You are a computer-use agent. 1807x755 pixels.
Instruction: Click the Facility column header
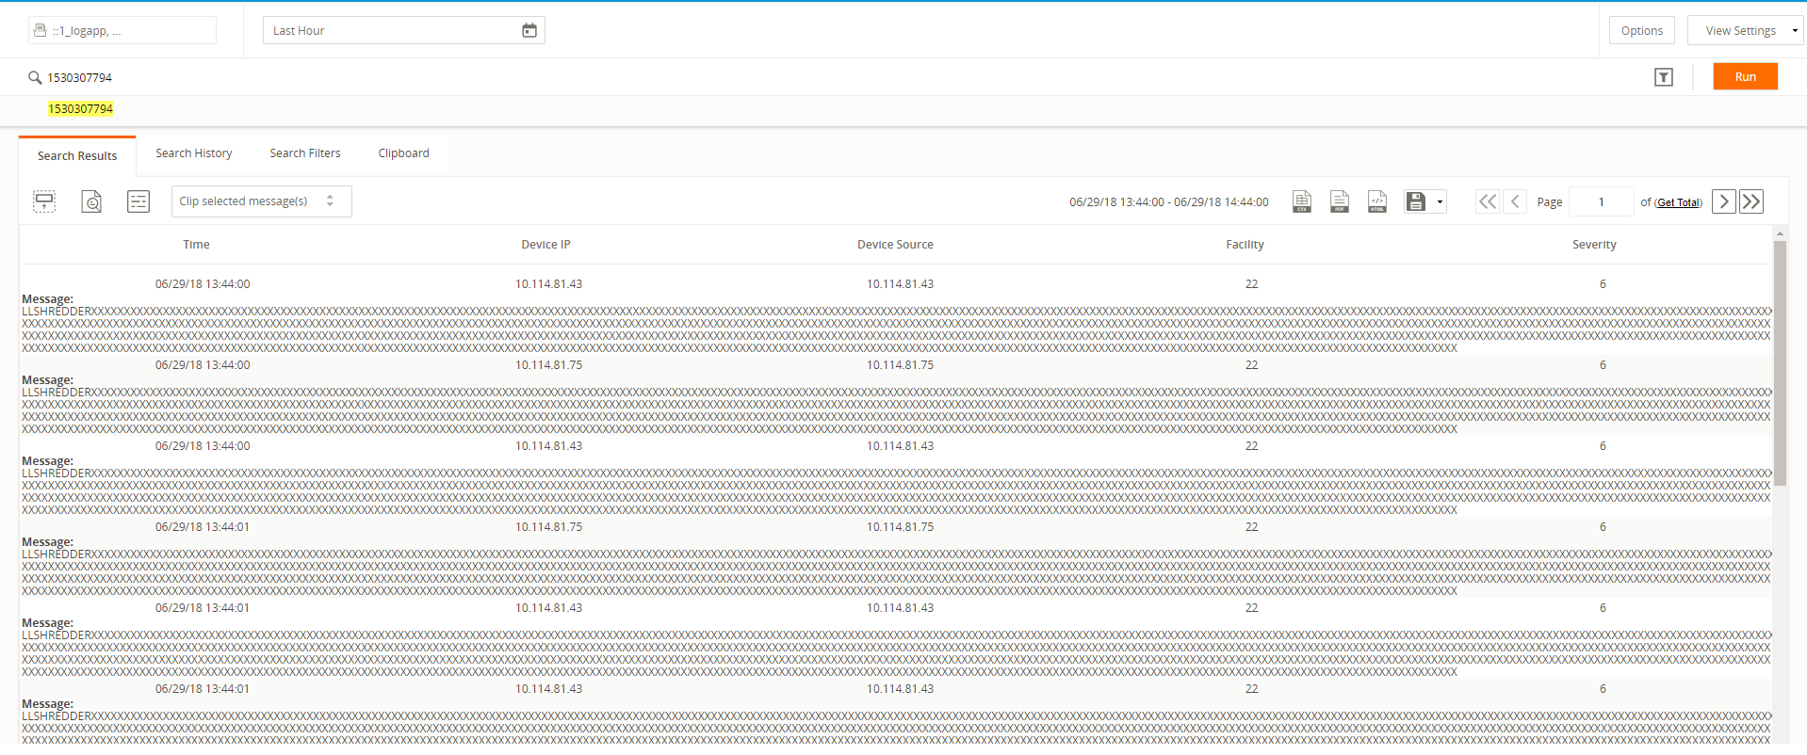tap(1245, 245)
